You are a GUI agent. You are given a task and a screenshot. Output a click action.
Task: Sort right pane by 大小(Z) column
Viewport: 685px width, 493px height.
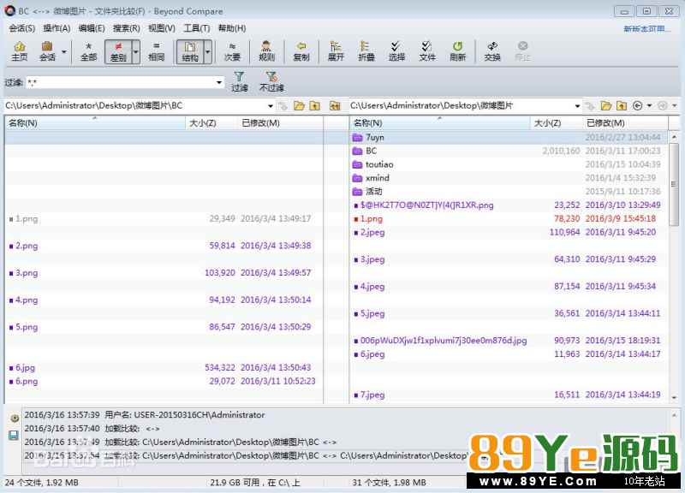pyautogui.click(x=556, y=123)
